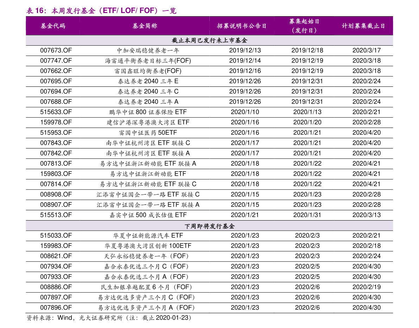Select 海富通平衡养老目标三年(FOF) fund name

148,61
